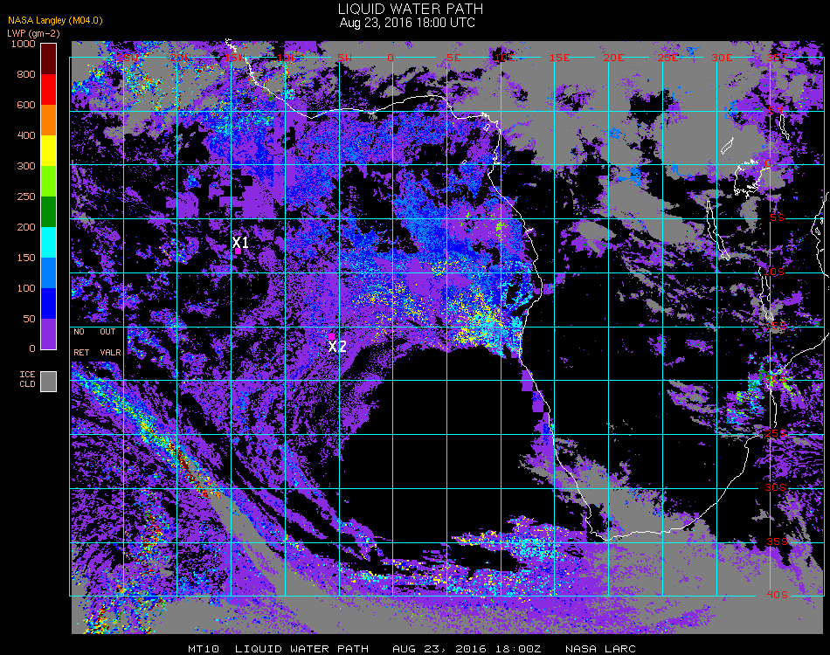
Task: Click the 'ICE CLD' legend label
Action: tap(28, 379)
